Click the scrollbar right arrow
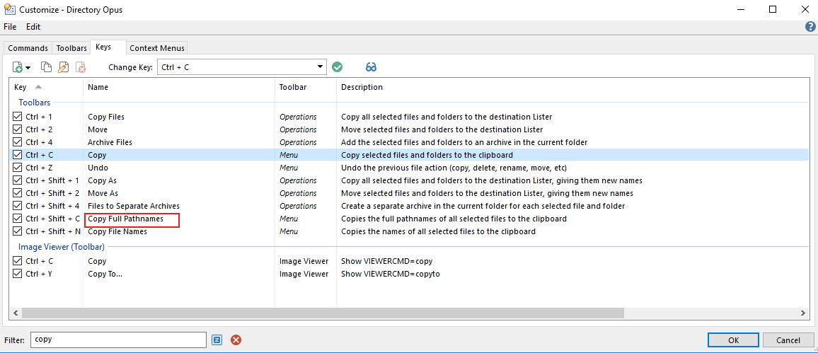Image resolution: width=818 pixels, height=353 pixels. (803, 313)
